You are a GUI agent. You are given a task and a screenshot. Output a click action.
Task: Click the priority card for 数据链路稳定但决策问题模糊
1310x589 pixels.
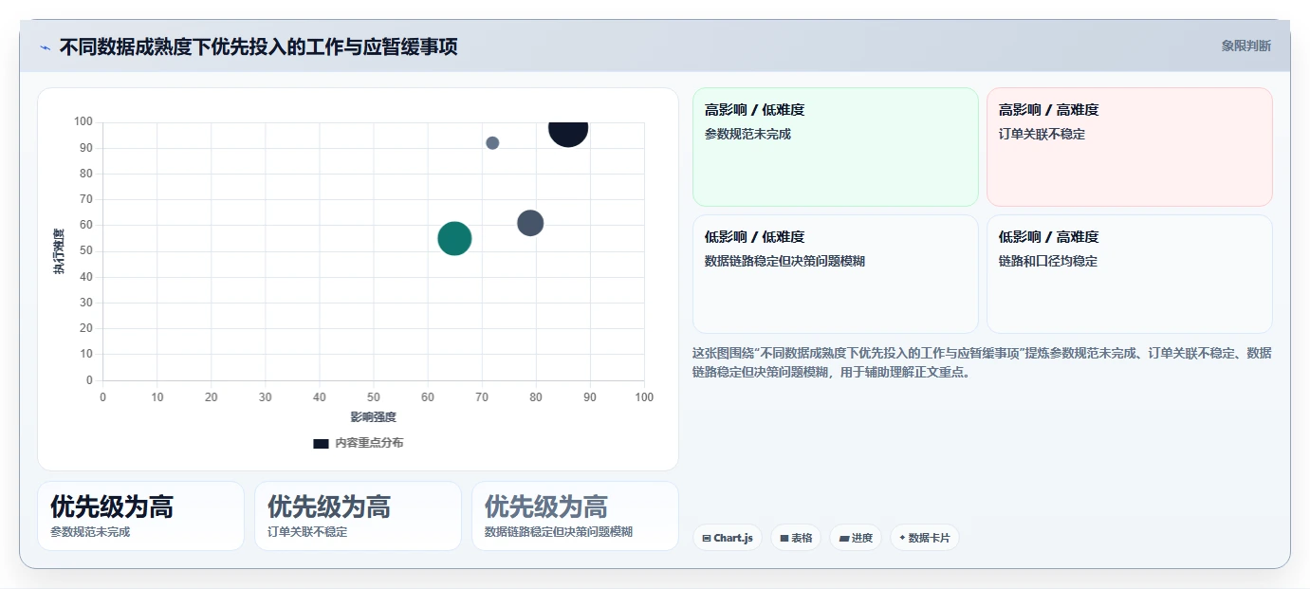pos(575,516)
